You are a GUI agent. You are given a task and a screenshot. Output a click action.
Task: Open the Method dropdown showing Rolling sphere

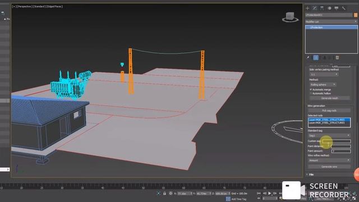(x=323, y=85)
